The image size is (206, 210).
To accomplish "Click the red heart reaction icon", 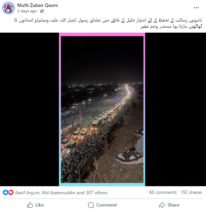I will pyautogui.click(x=11, y=192).
